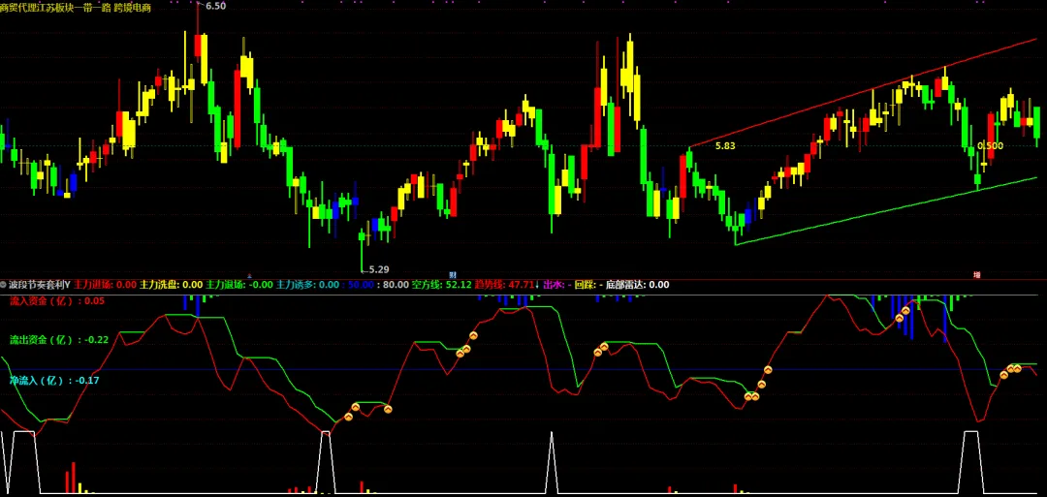1047x497 pixels.
Task: Click the 5.83 channel start price label
Action: pos(725,145)
